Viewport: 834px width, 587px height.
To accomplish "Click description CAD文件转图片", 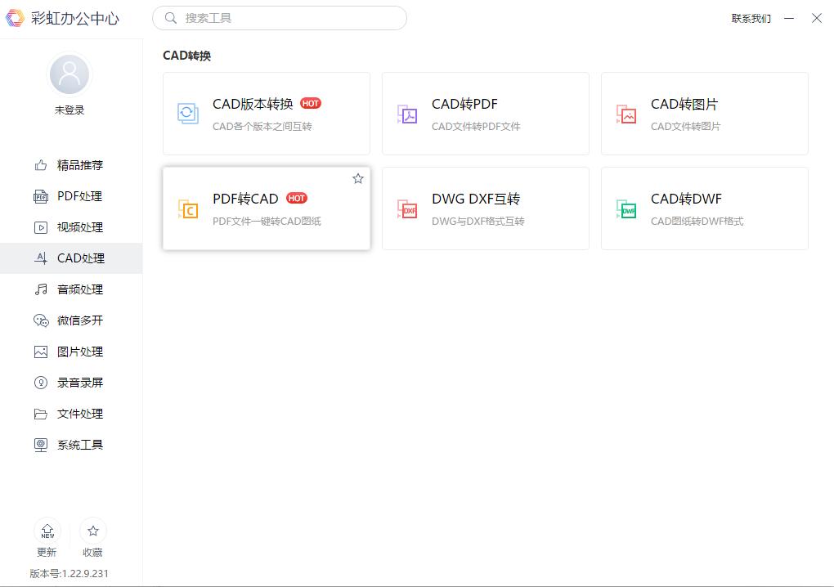I will click(x=686, y=127).
